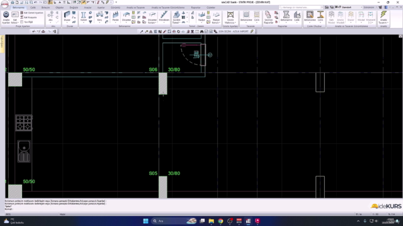This screenshot has height=226, width=403.
Task: Click SON SEÇİM toolbar button
Action: [225, 31]
